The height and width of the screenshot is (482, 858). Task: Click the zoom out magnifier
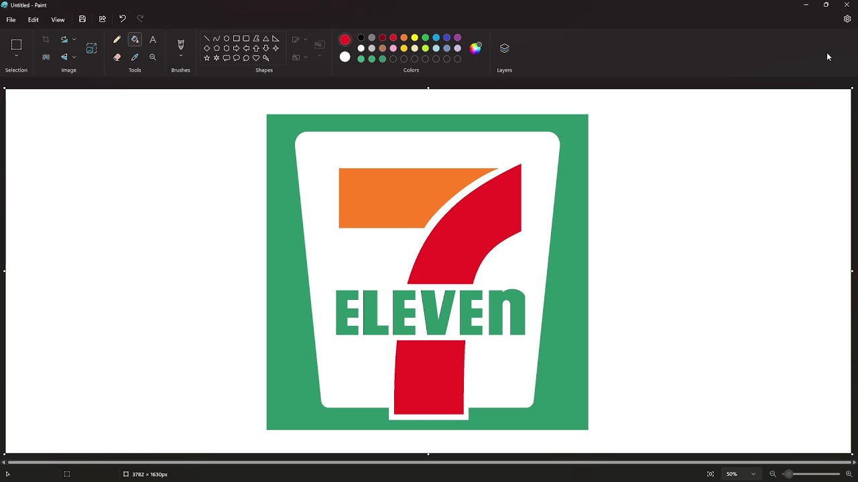point(773,474)
